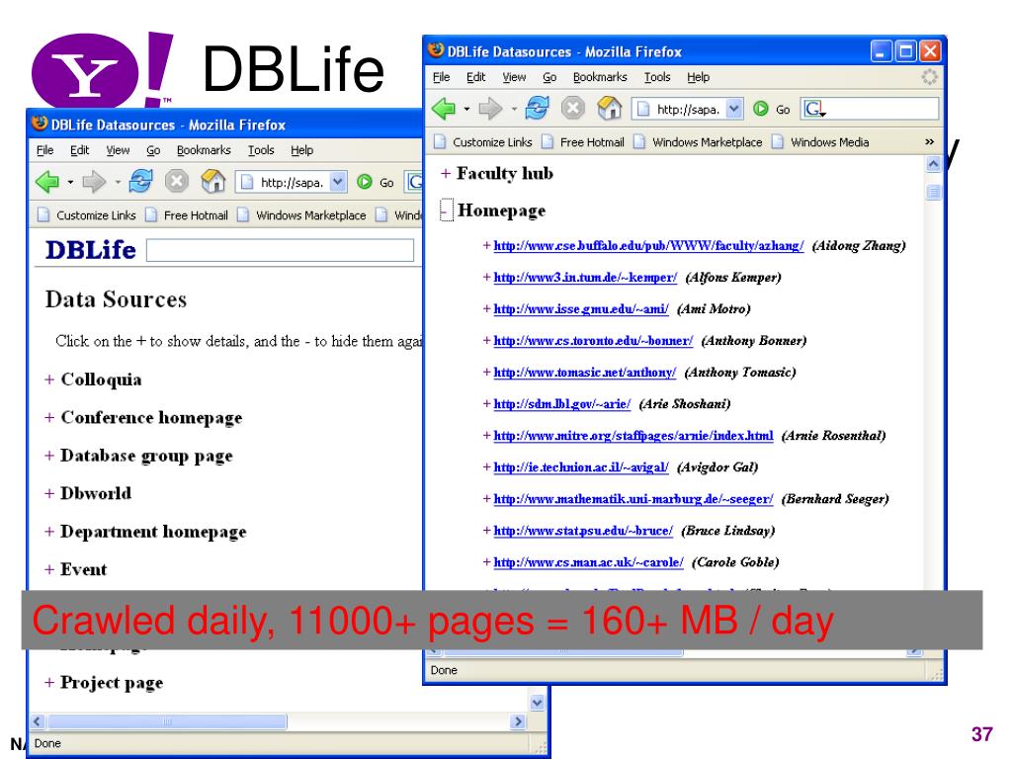
Task: Click Firefox logo in rear window title bar
Action: pos(40,124)
